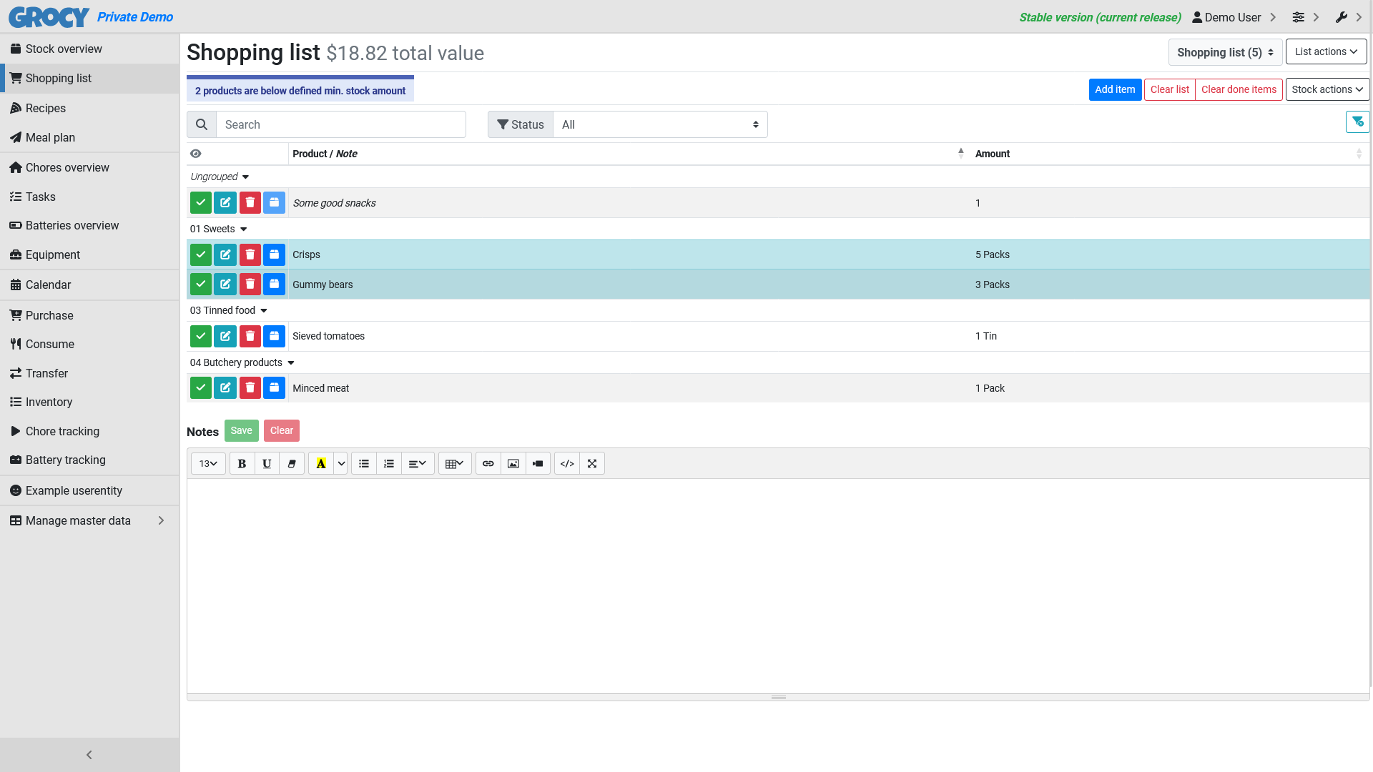The height and width of the screenshot is (772, 1373).
Task: Toggle underline in notes editor
Action: (267, 464)
